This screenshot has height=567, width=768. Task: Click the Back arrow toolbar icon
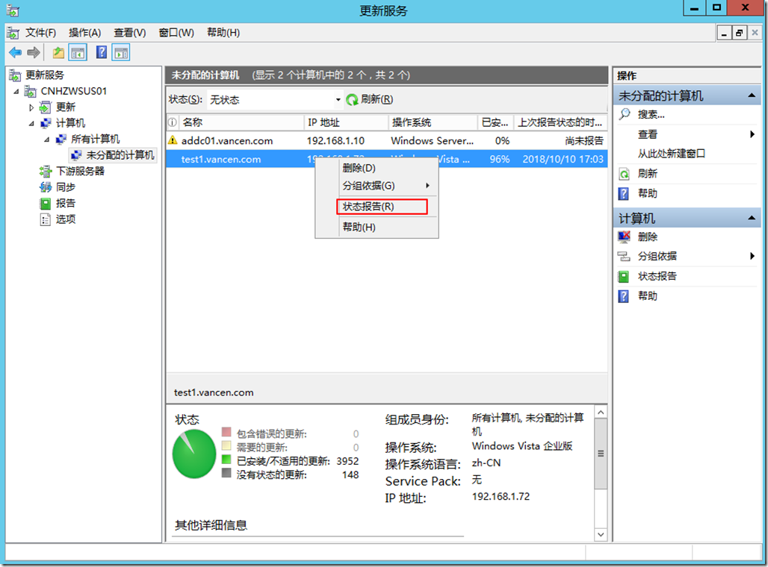pyautogui.click(x=15, y=52)
